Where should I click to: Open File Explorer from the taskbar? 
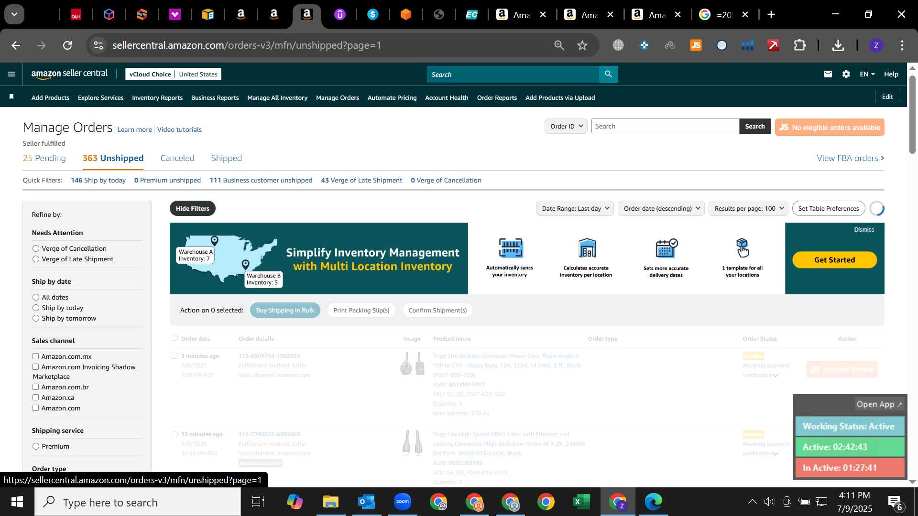click(330, 502)
